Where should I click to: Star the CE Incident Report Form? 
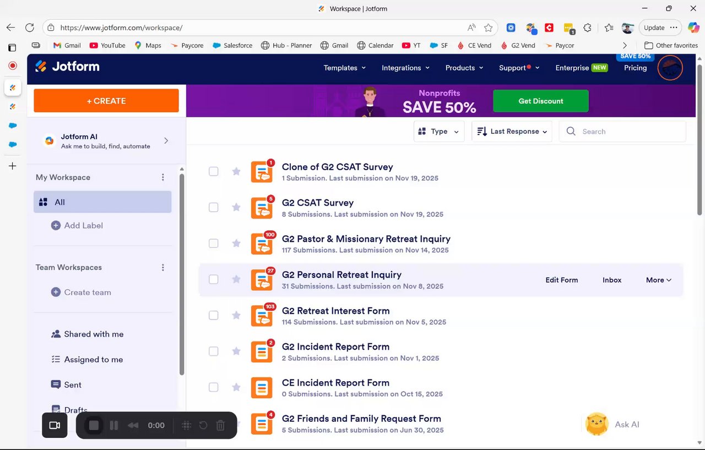pyautogui.click(x=236, y=387)
